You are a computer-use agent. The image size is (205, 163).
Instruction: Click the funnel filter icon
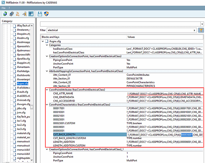201,30
